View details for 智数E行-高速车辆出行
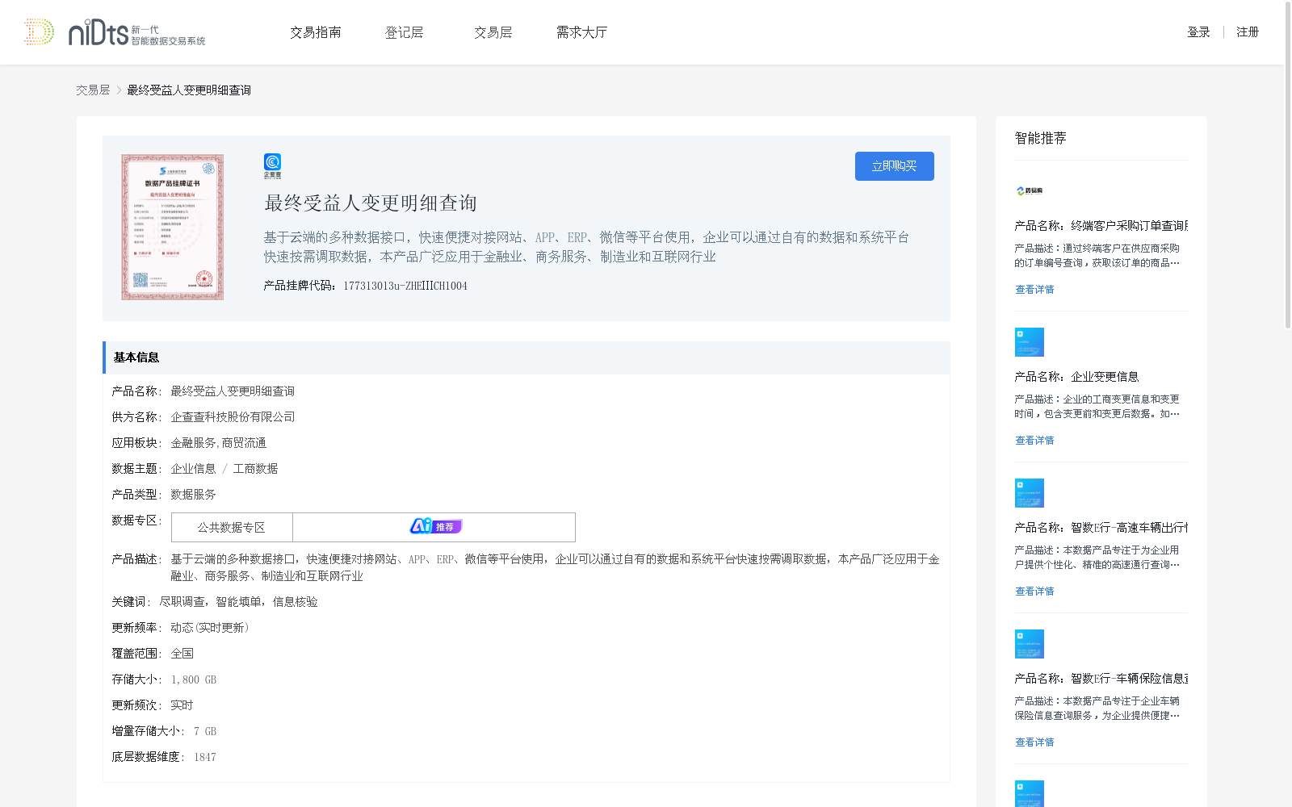This screenshot has height=807, width=1292. pos(1034,592)
